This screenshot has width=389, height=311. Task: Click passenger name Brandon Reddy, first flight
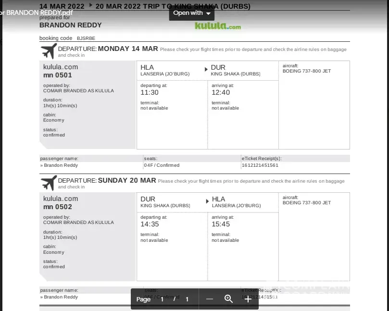(x=61, y=165)
